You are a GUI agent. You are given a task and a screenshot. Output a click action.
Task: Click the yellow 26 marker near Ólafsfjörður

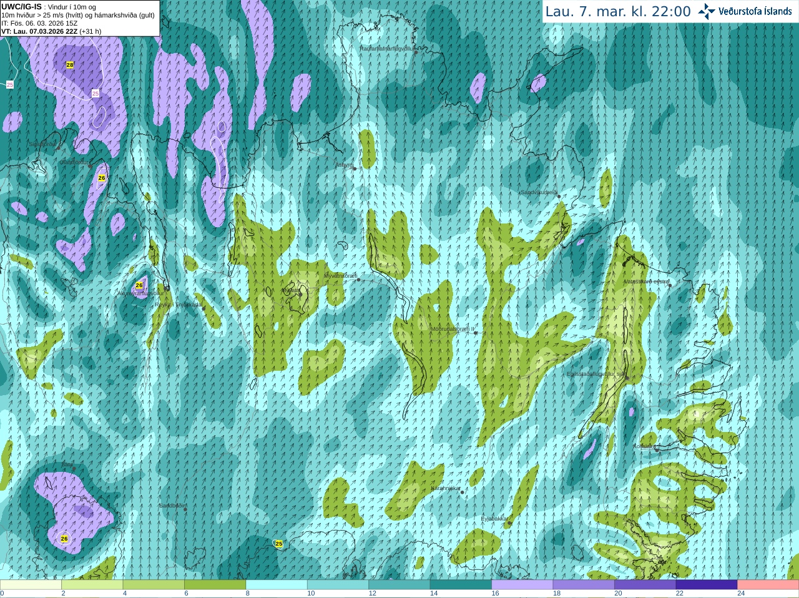point(102,178)
